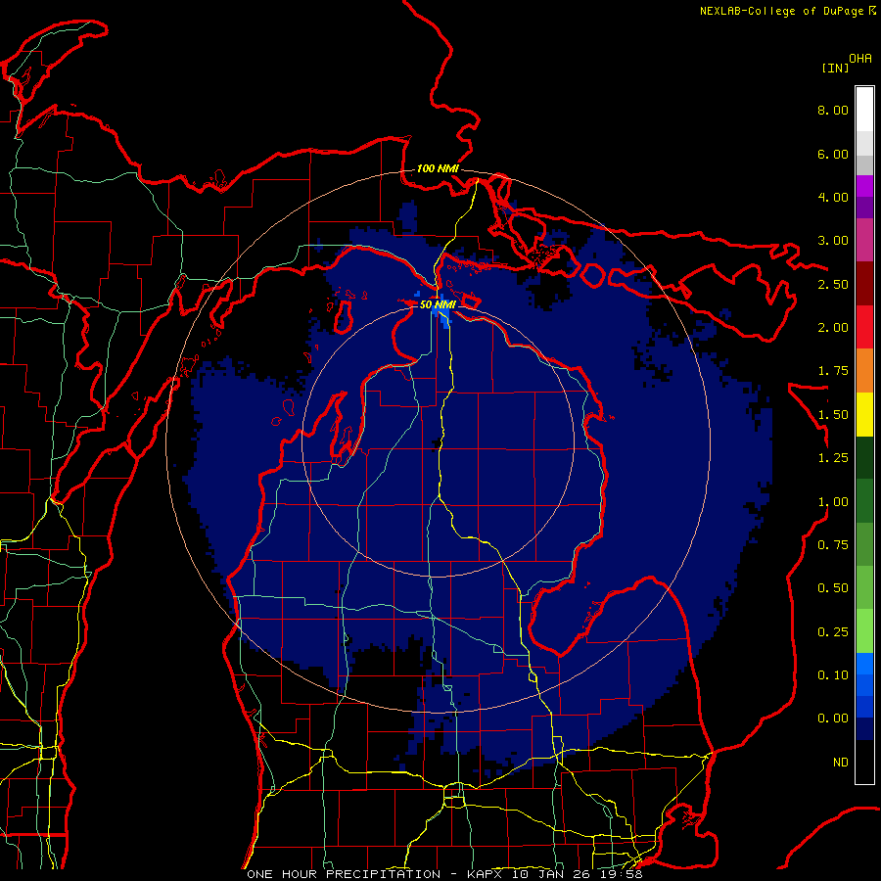This screenshot has width=881, height=881.
Task: Click the darkest green swatch beside 1.25
Action: tap(864, 458)
